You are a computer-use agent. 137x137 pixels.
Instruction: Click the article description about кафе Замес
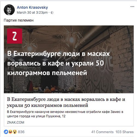click(x=65, y=114)
